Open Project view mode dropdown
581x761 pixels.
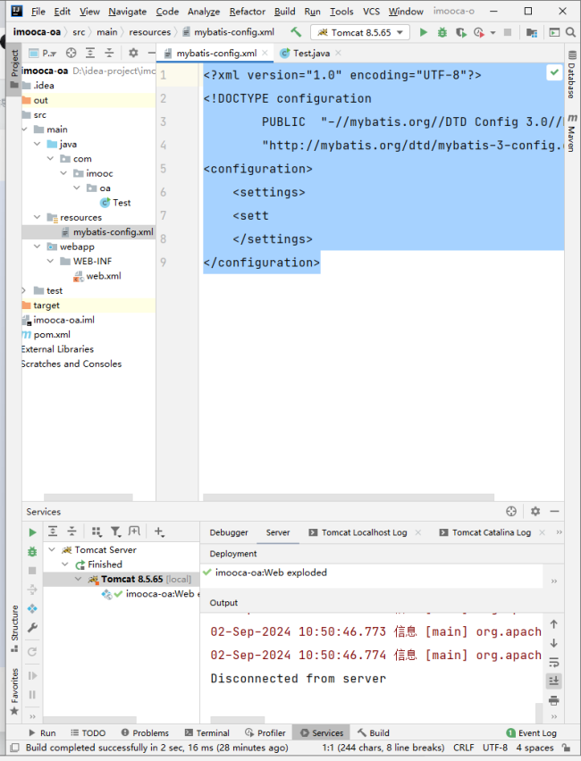coord(43,53)
